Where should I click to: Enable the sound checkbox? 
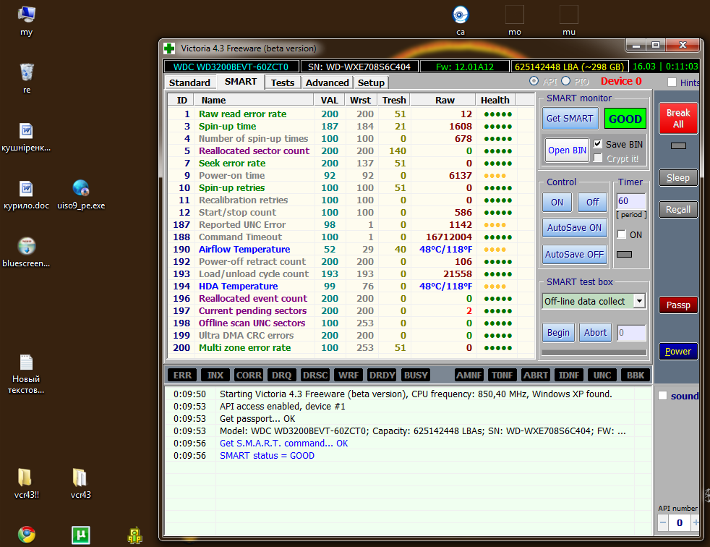663,396
